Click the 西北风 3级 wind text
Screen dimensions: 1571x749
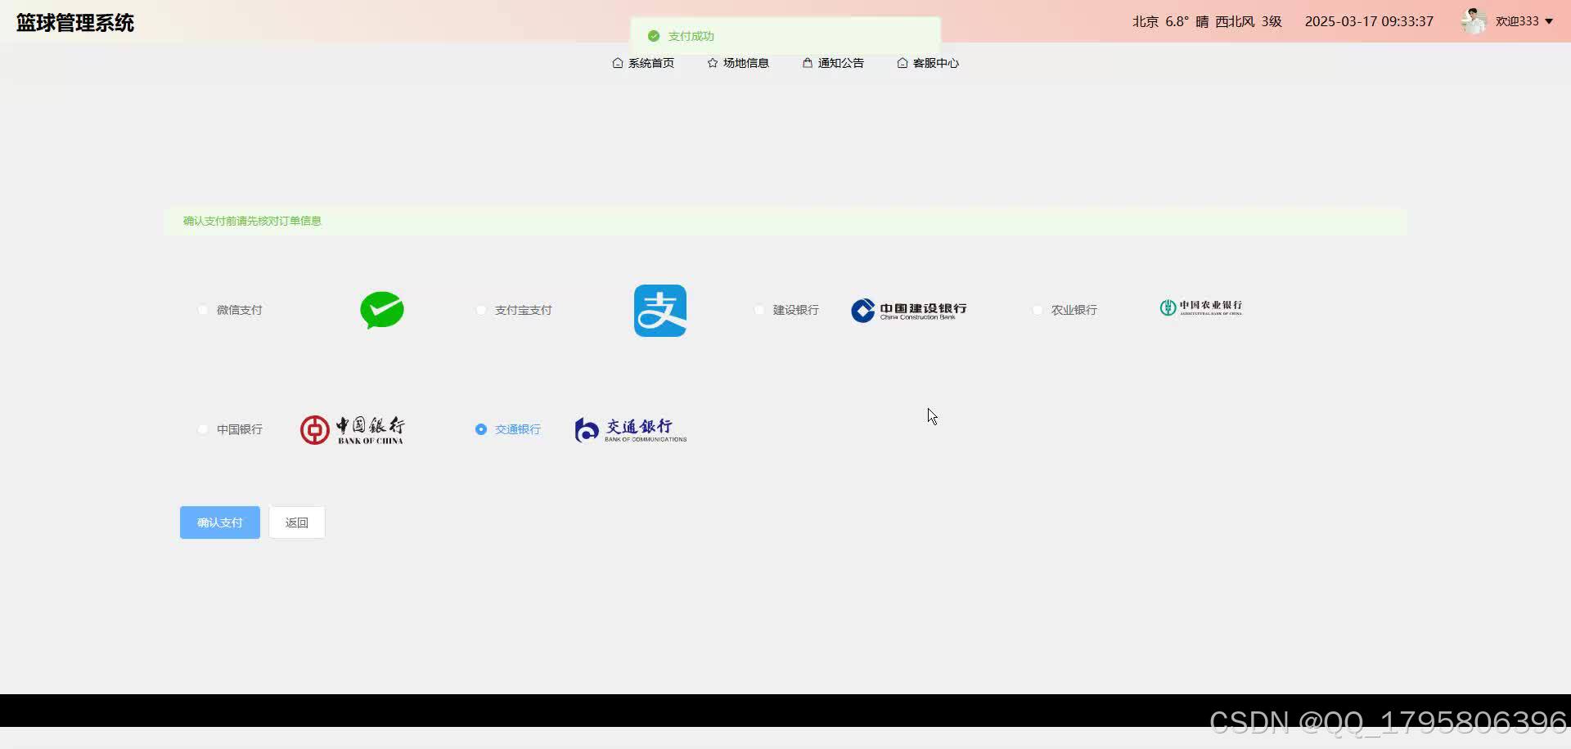[1249, 21]
